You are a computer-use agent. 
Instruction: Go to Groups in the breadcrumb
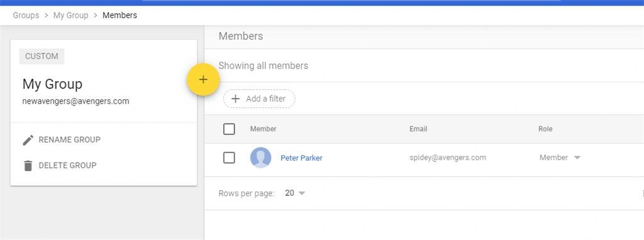click(26, 16)
